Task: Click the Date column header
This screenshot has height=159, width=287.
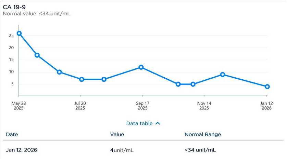Action: (12, 134)
